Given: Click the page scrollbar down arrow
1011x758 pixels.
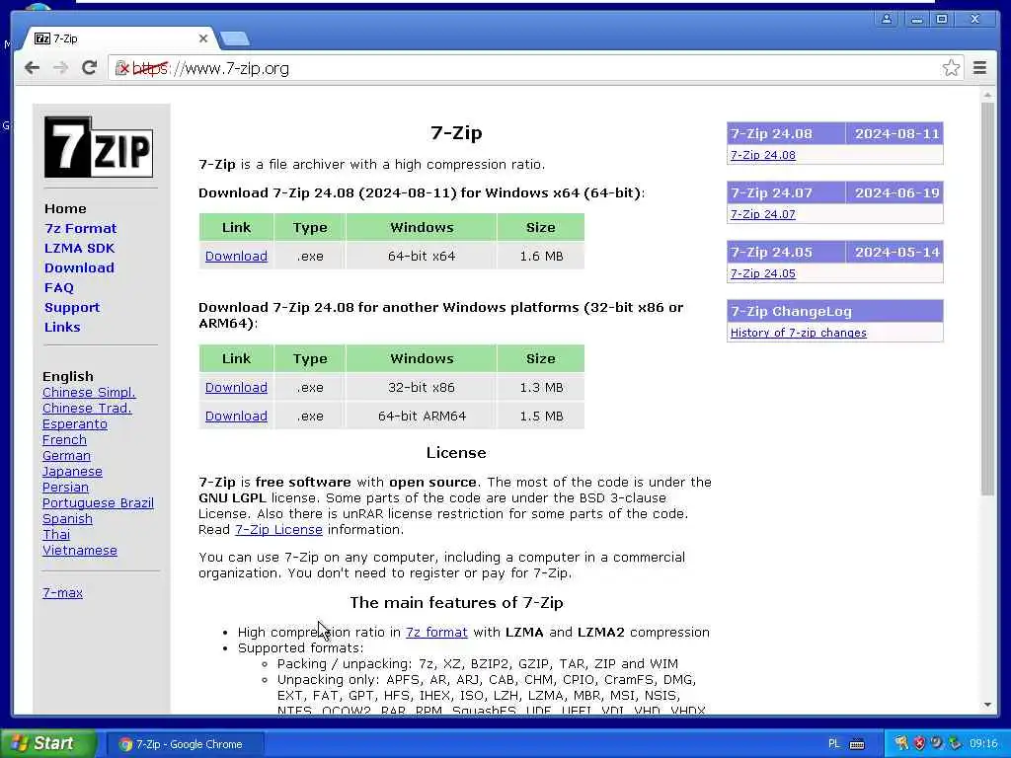Looking at the screenshot, I should pos(987,705).
